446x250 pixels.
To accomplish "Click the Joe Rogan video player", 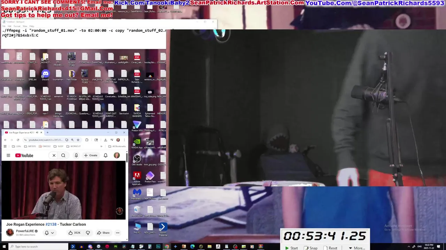I will (x=63, y=190).
